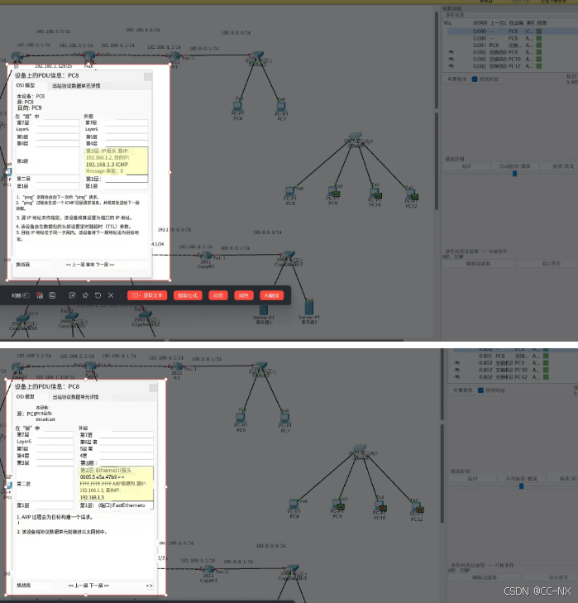
Task: Click highlighted outbound Layer 3 box, upper dialog
Action: [x=116, y=160]
